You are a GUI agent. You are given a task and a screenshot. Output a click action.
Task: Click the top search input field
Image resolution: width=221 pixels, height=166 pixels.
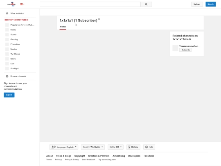click(90, 5)
